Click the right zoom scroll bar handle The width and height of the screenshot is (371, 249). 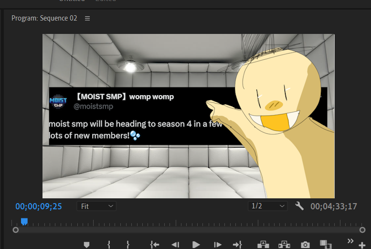click(x=362, y=230)
